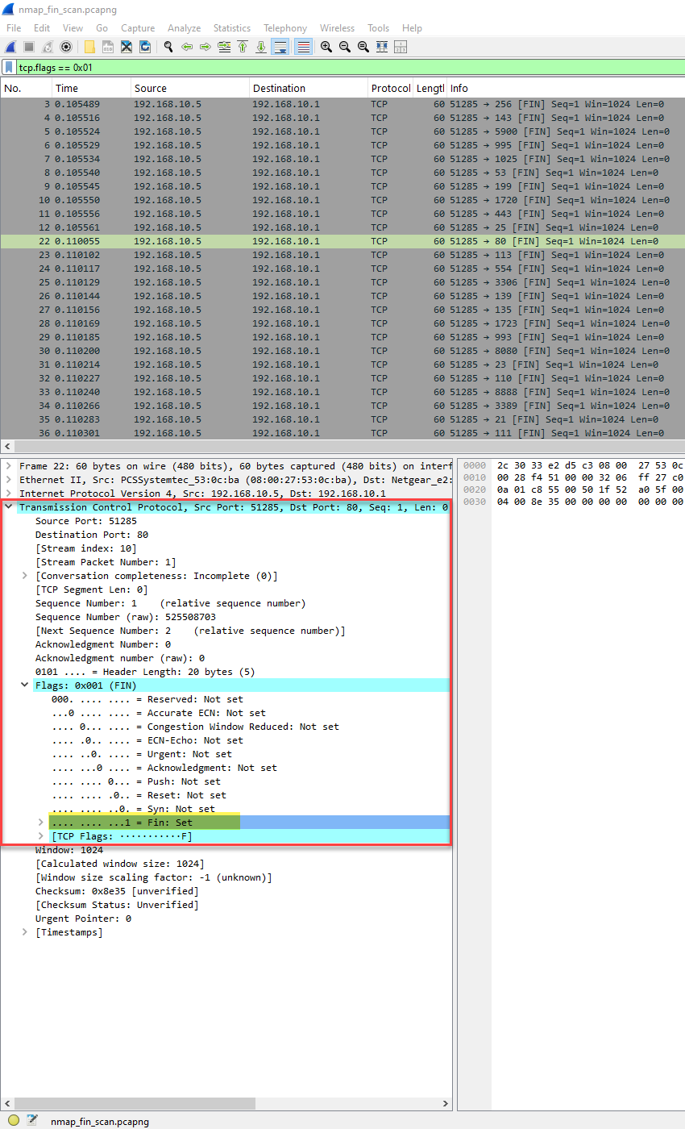
Task: Select the Close capture file icon
Action: (127, 46)
